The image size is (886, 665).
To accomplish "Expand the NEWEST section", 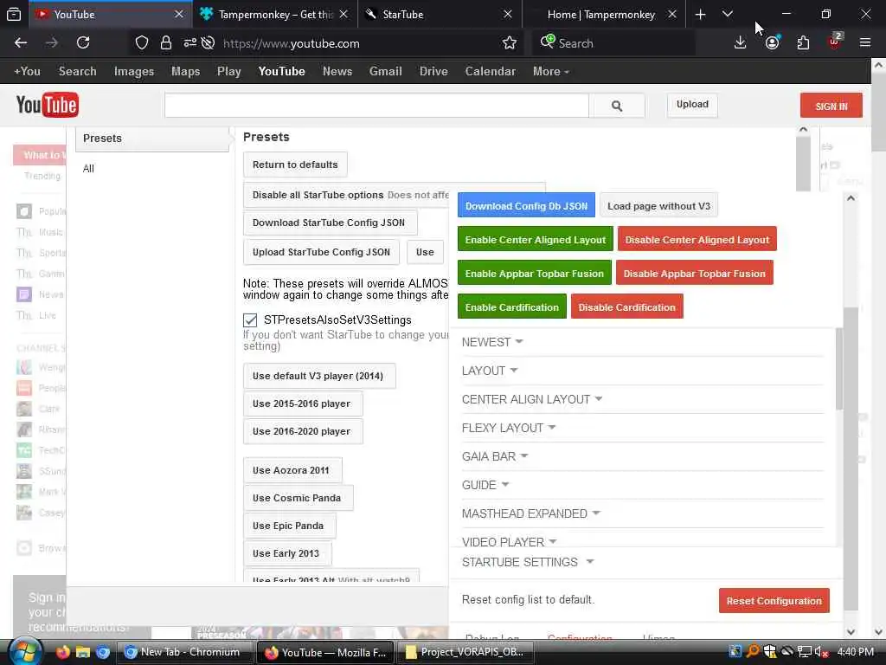I will [491, 342].
